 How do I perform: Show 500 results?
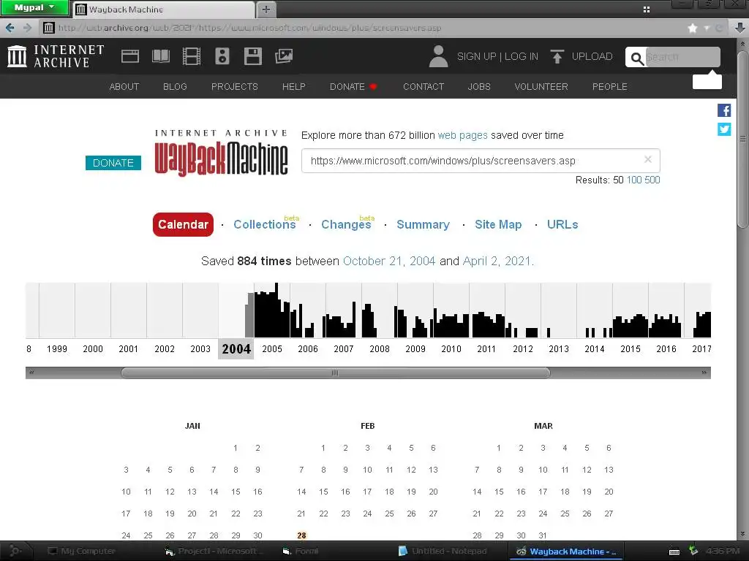coord(652,180)
